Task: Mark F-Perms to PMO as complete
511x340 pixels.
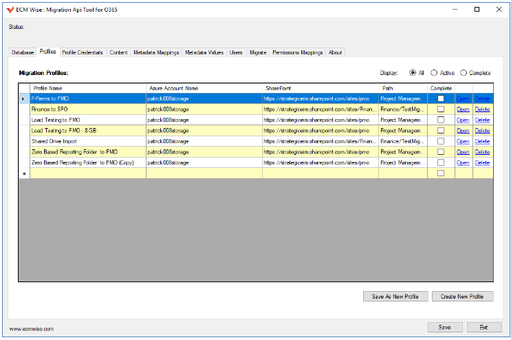Action: pos(441,98)
